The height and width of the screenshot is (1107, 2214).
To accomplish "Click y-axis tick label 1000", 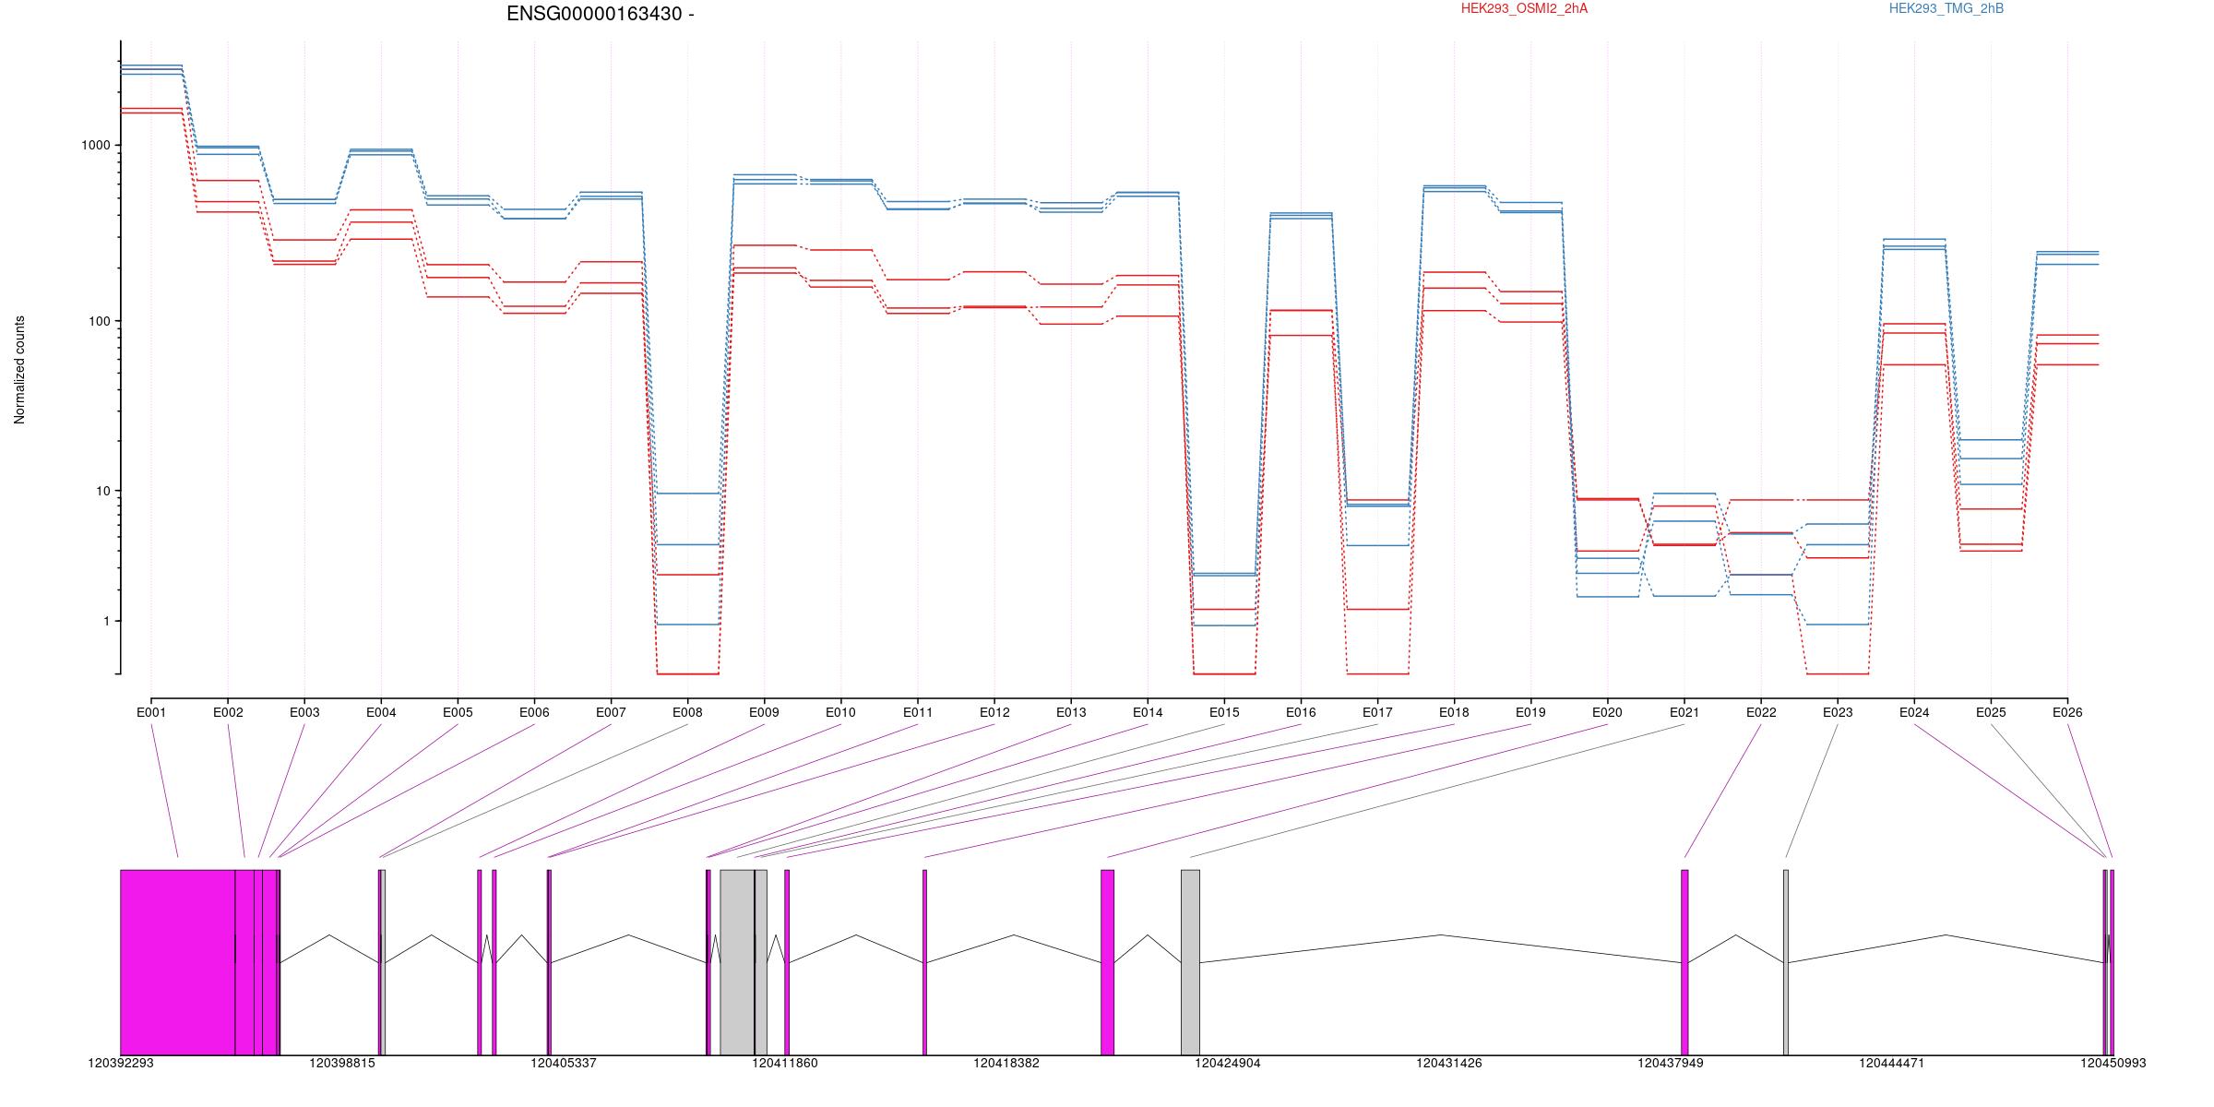I will 96,145.
